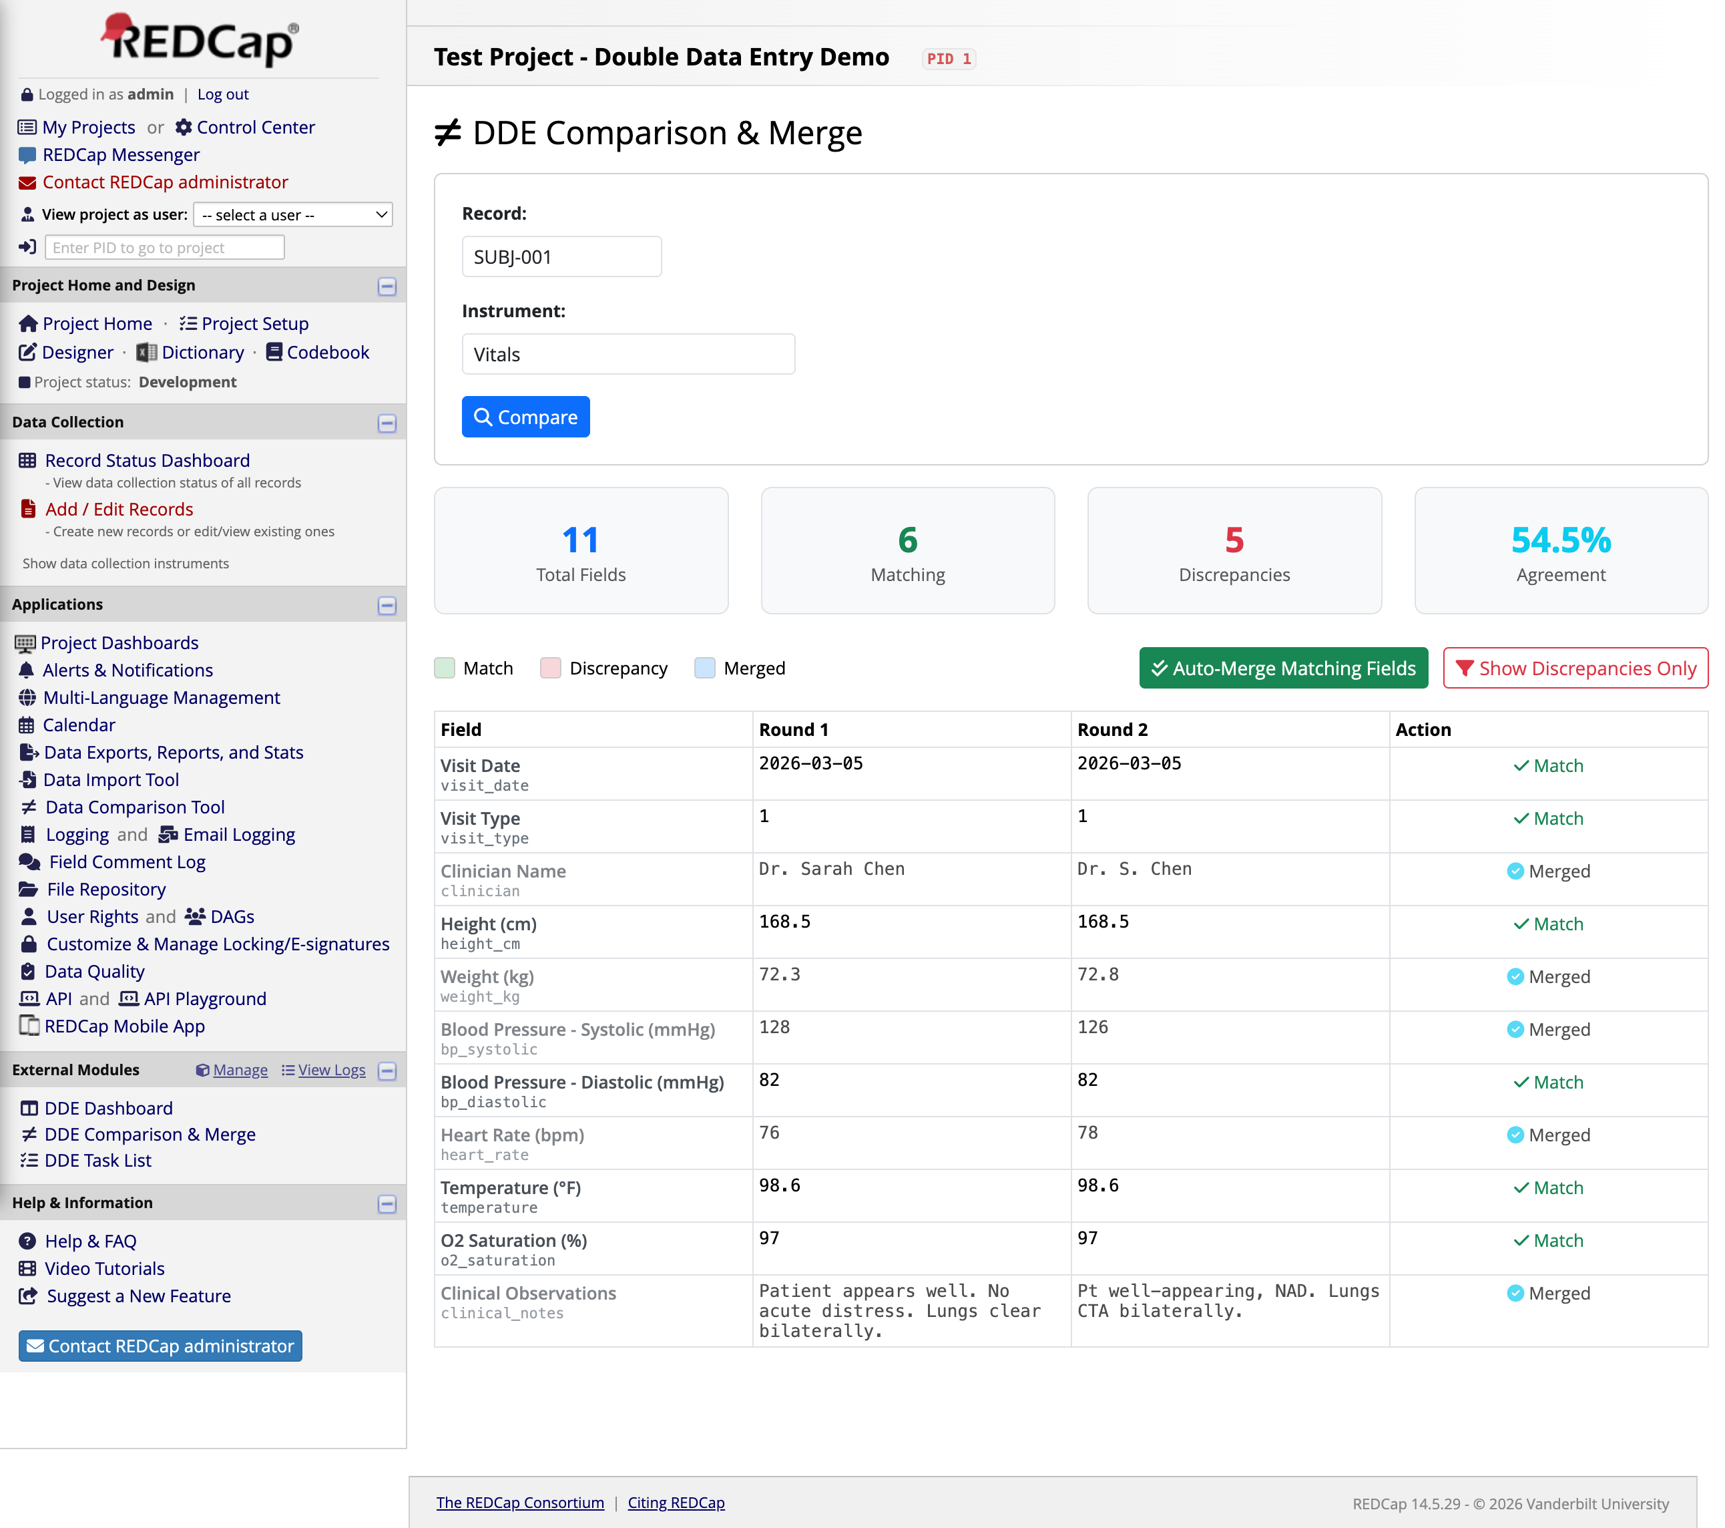Click the Round 1 value 128 for bp_systolic
This screenshot has height=1528, width=1725.
click(774, 1027)
